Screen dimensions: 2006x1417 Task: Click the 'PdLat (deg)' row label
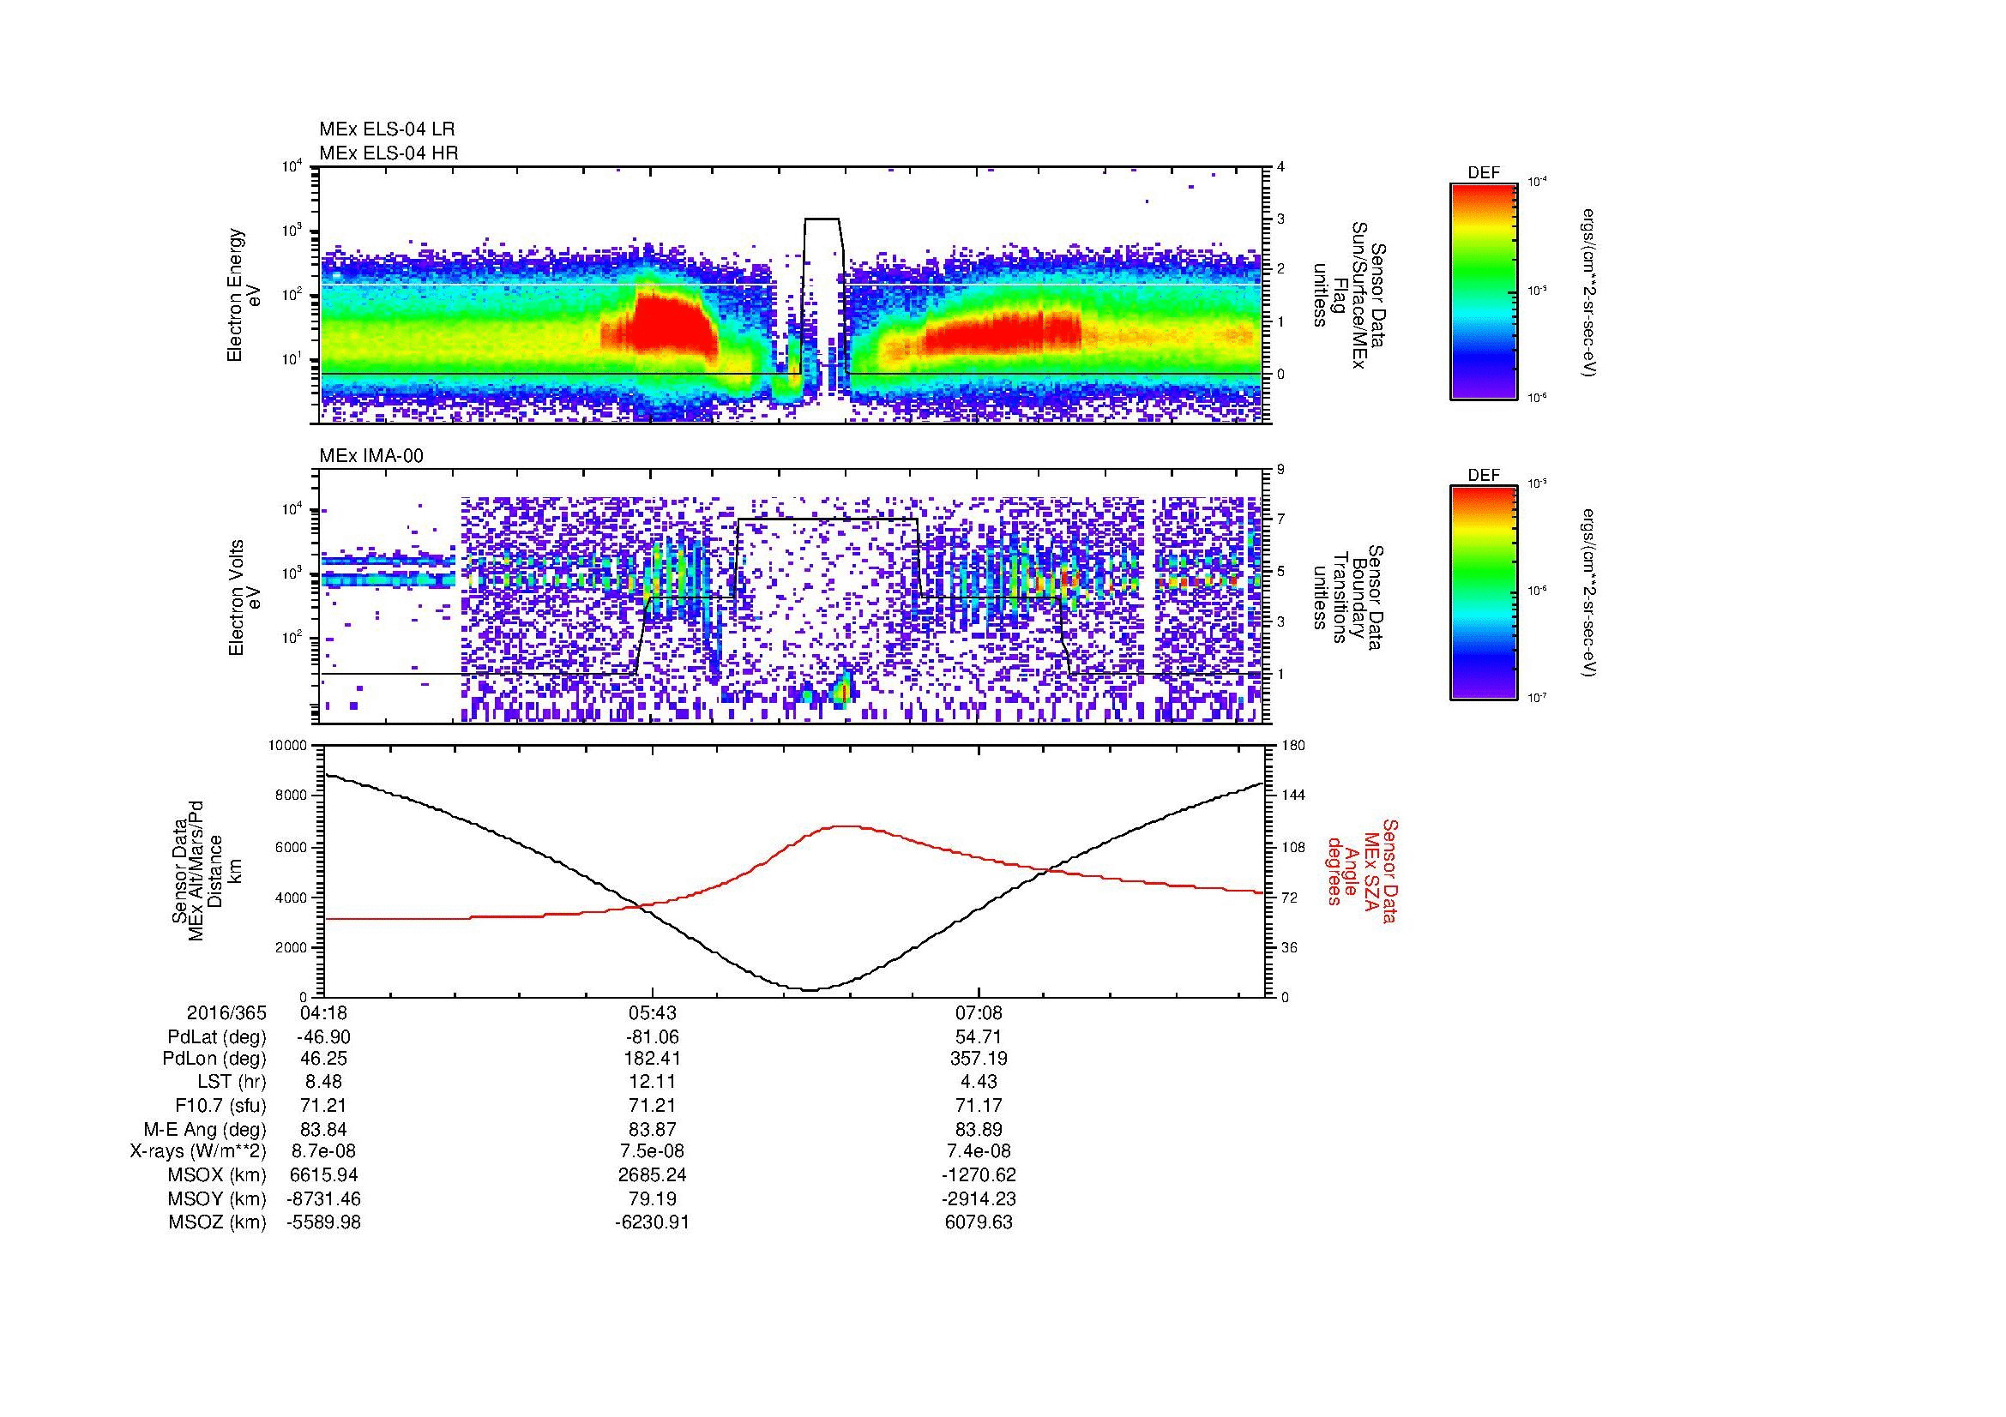point(217,1037)
